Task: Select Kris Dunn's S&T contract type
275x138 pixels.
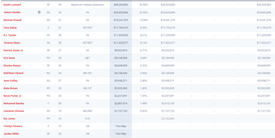Action: pyautogui.click(x=88, y=58)
